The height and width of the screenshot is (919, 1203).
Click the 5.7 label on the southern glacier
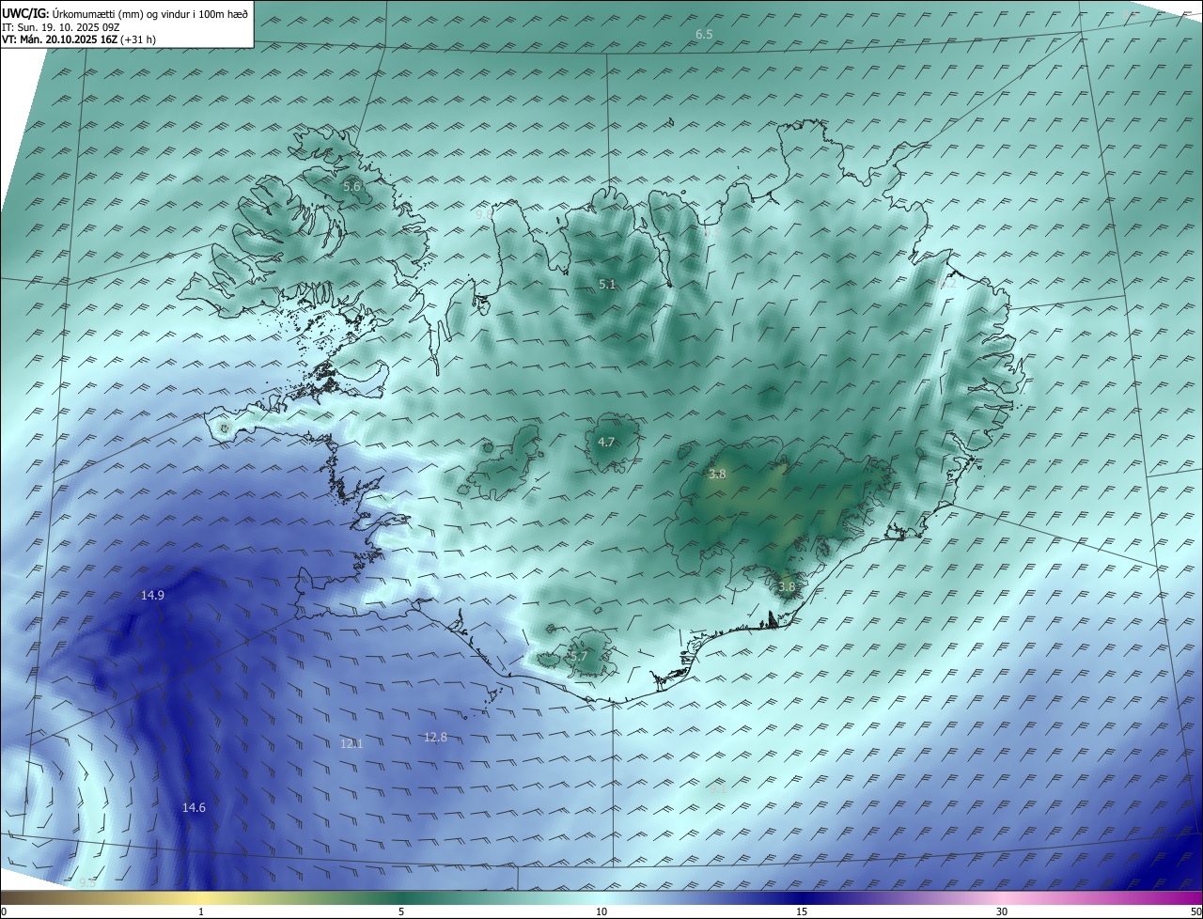[579, 656]
